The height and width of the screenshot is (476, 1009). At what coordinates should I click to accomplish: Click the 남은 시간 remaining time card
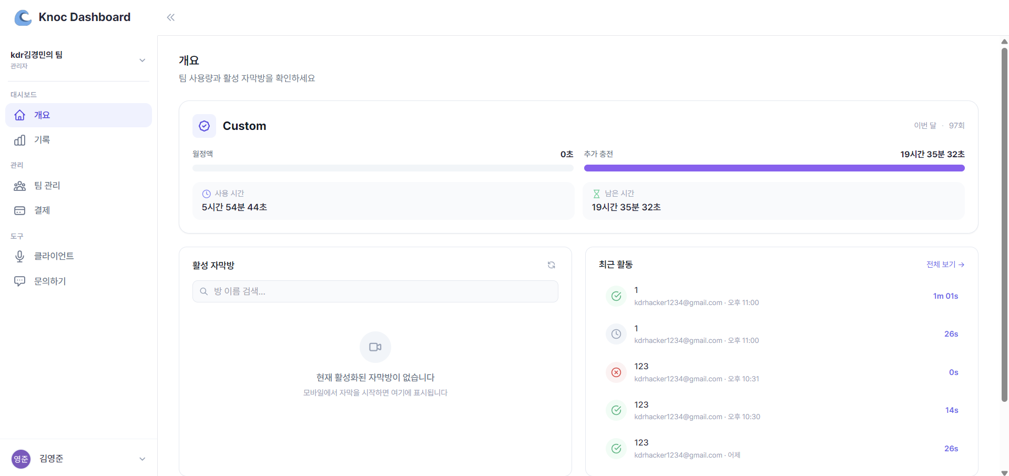pos(773,201)
